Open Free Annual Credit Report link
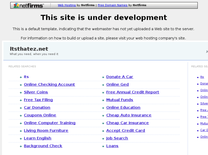This screenshot has width=208, height=155. [133, 92]
